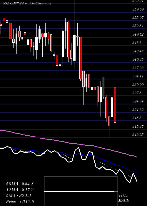Click the 12MA : 327.2 readout
The image size is (147, 206).
click(20, 190)
